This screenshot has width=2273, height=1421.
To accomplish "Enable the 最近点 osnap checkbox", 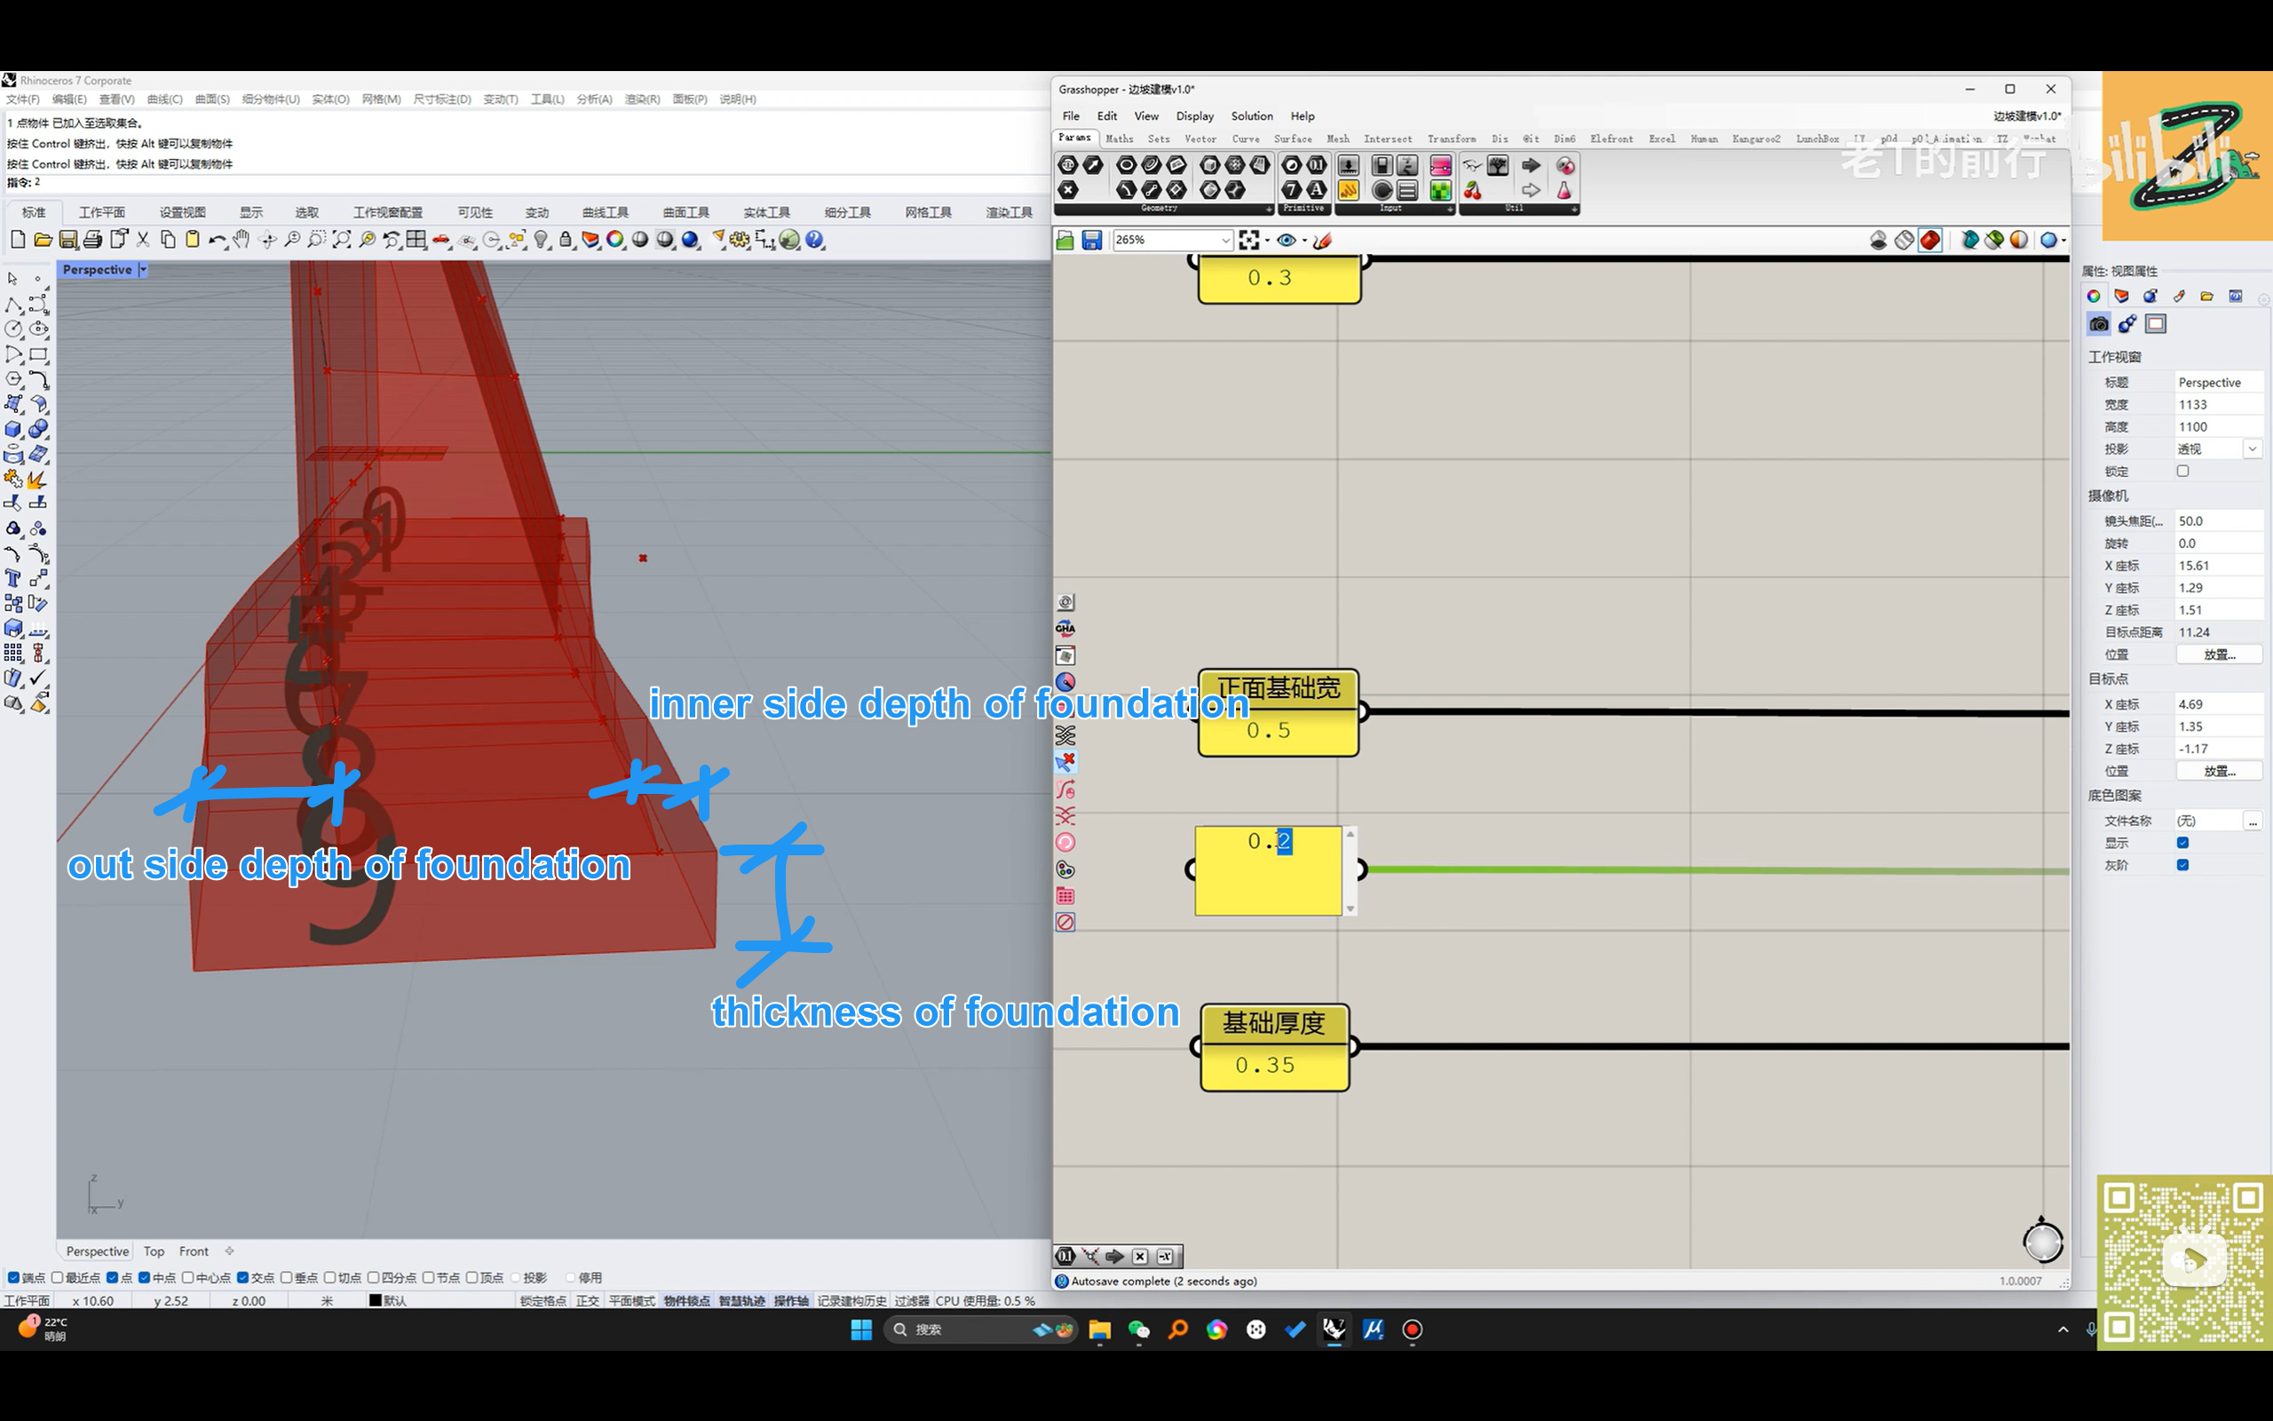I will coord(59,1277).
